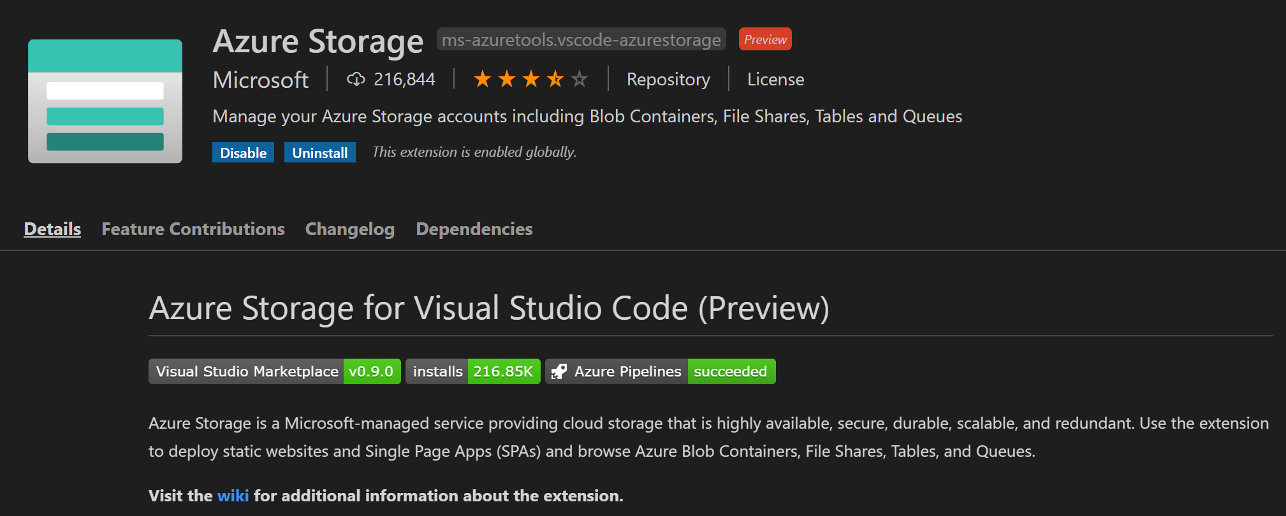
Task: Follow the wiki hyperlink
Action: point(233,496)
